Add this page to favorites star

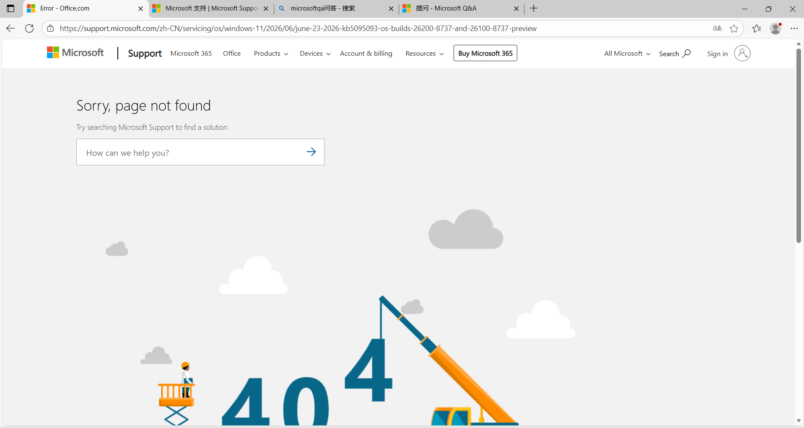[734, 28]
